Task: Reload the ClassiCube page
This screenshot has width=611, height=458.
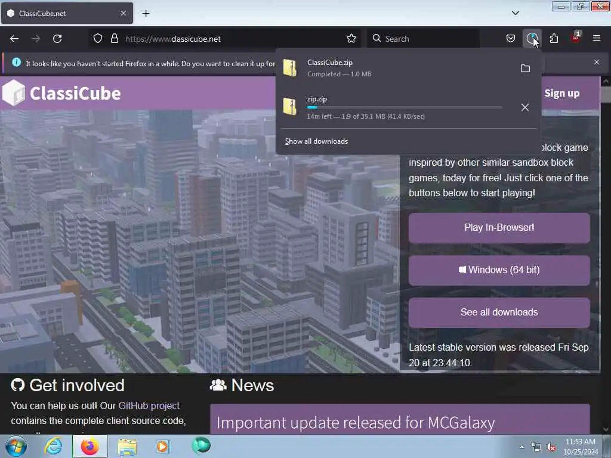Action: (x=57, y=39)
